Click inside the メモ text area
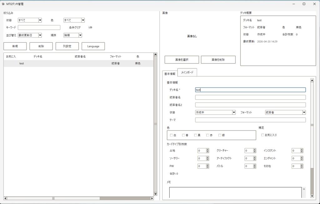This screenshot has width=320, height=204. tap(235, 192)
